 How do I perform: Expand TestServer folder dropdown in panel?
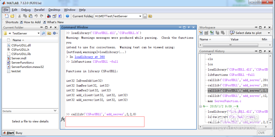[x=38, y=33]
